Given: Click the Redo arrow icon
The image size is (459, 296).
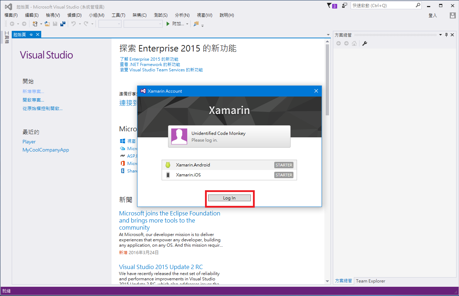Looking at the screenshot, I should point(86,24).
